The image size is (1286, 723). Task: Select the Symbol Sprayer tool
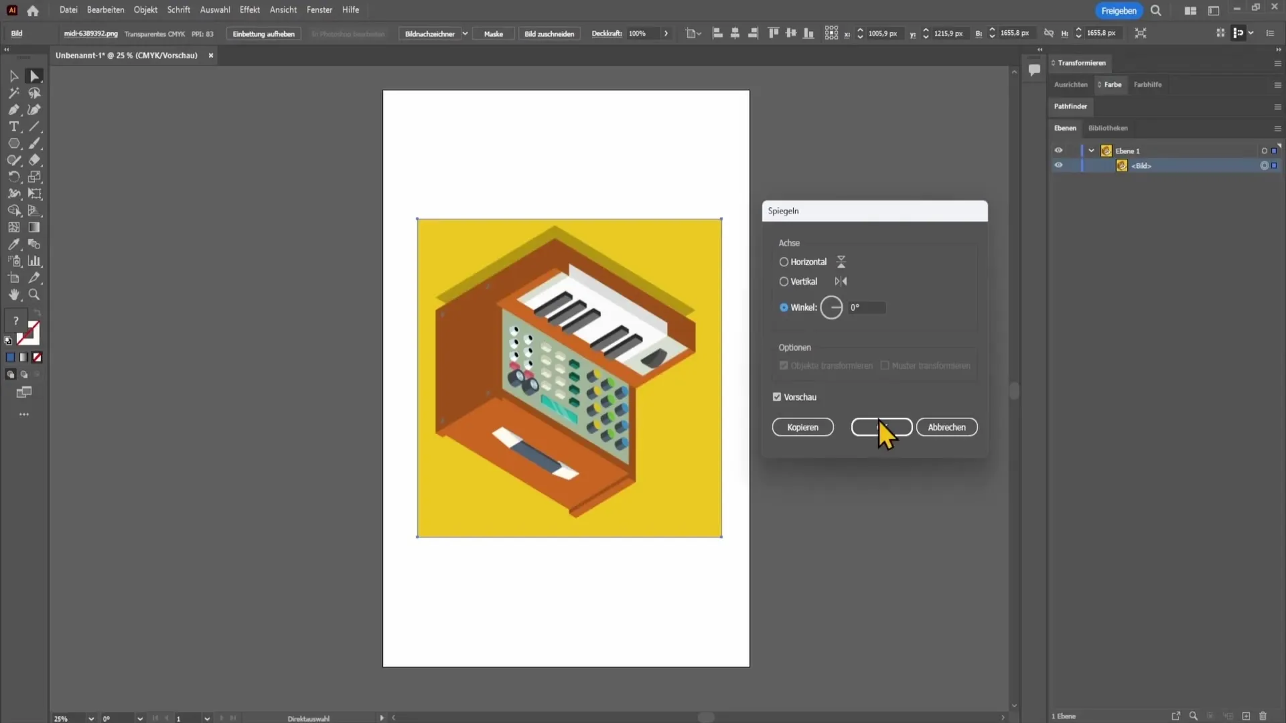(13, 261)
